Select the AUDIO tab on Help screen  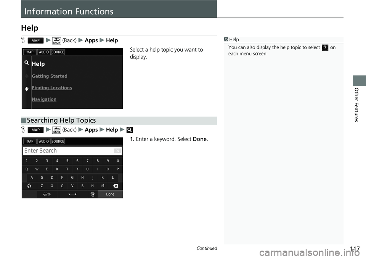point(44,52)
